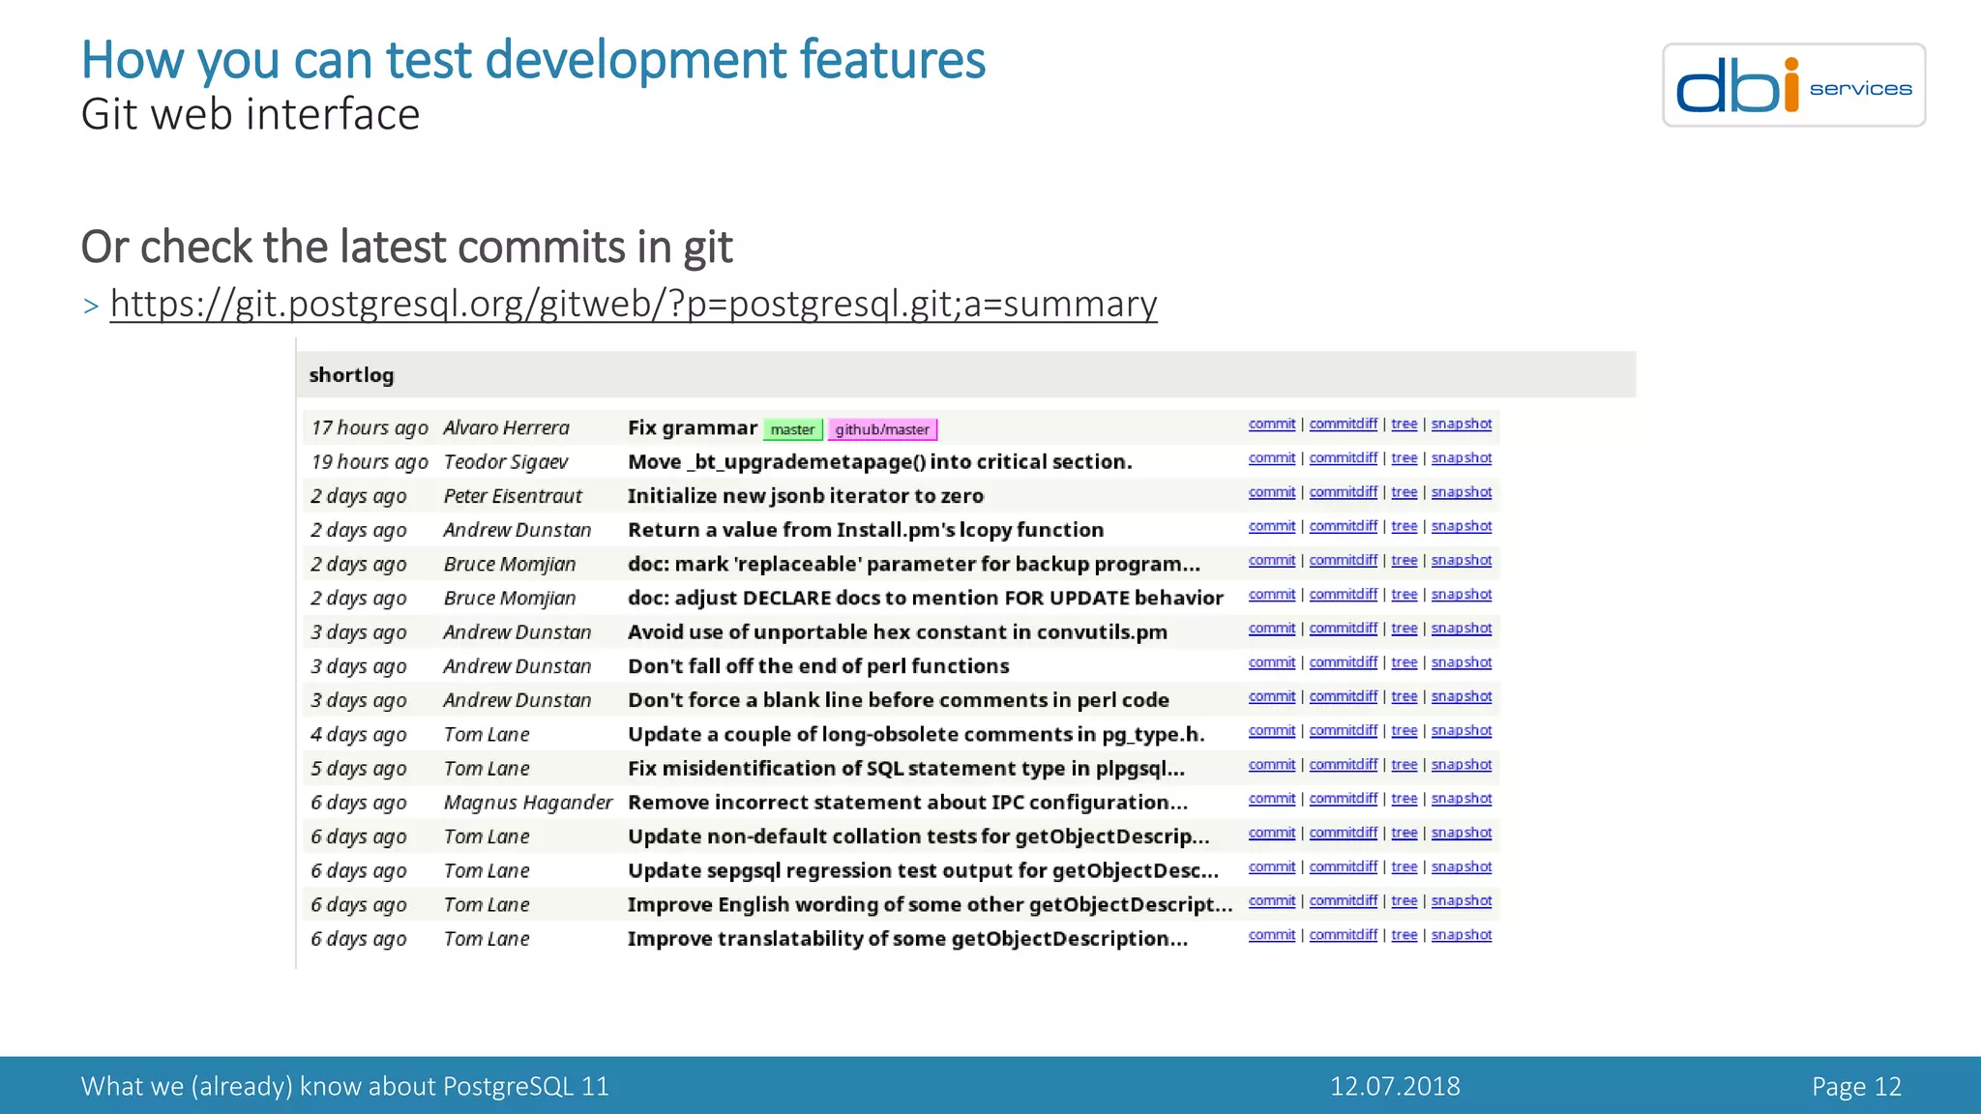Click the Fix grammar commit title
The image size is (1981, 1114).
point(693,427)
